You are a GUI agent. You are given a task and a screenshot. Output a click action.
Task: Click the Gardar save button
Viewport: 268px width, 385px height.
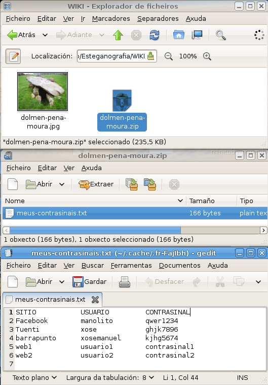point(89,281)
